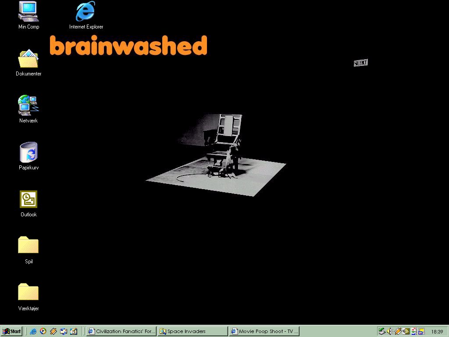
Task: Click the Quick Launch toolbar grip handle
Action: [x=26, y=331]
